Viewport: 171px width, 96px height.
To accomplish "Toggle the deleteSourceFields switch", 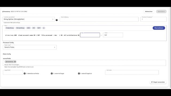I will click(x=25, y=74).
